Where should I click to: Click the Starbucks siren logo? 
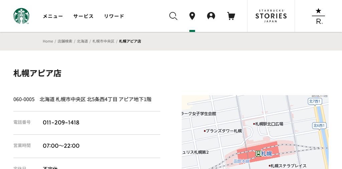tap(21, 16)
